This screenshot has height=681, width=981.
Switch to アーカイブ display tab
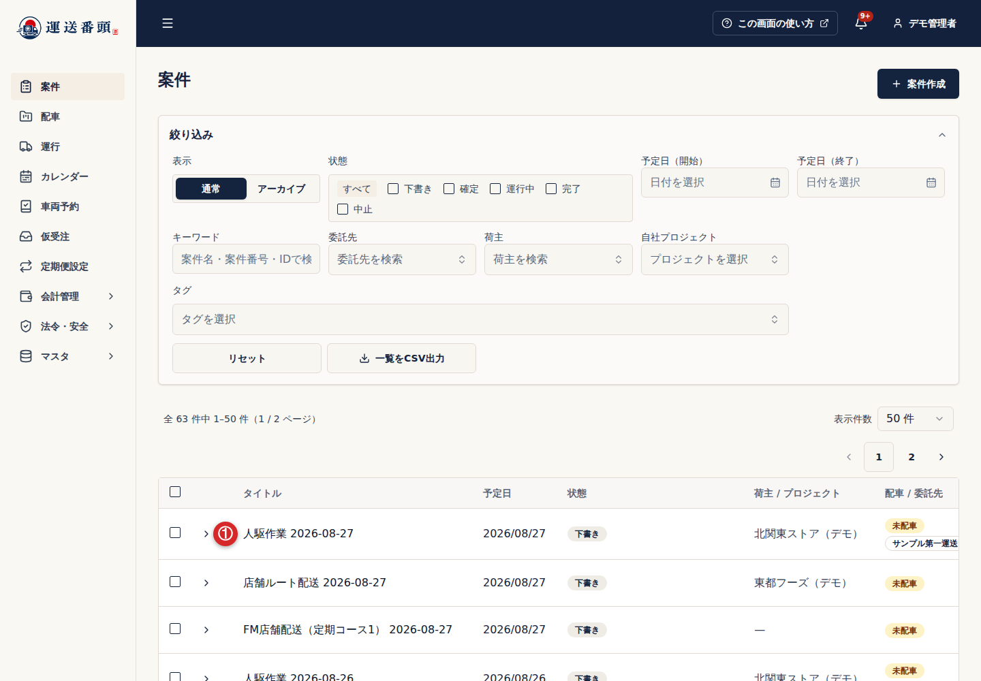pyautogui.click(x=281, y=189)
